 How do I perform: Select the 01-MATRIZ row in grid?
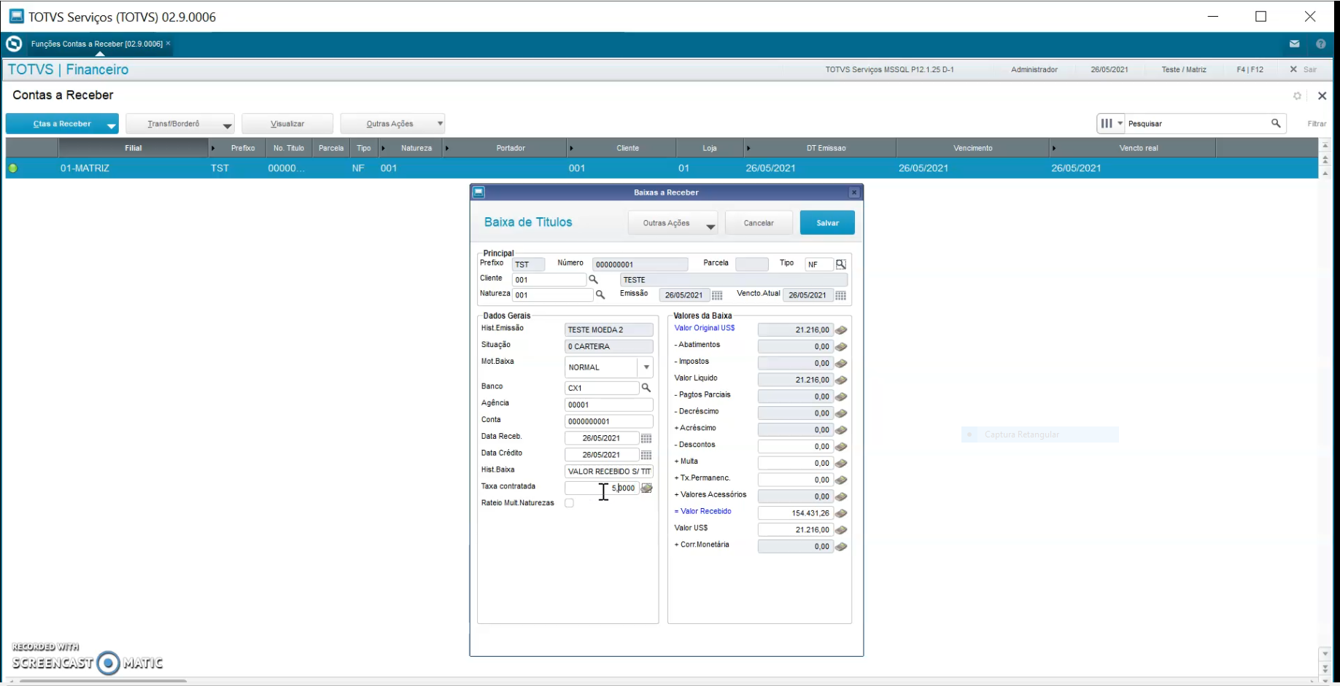point(662,168)
